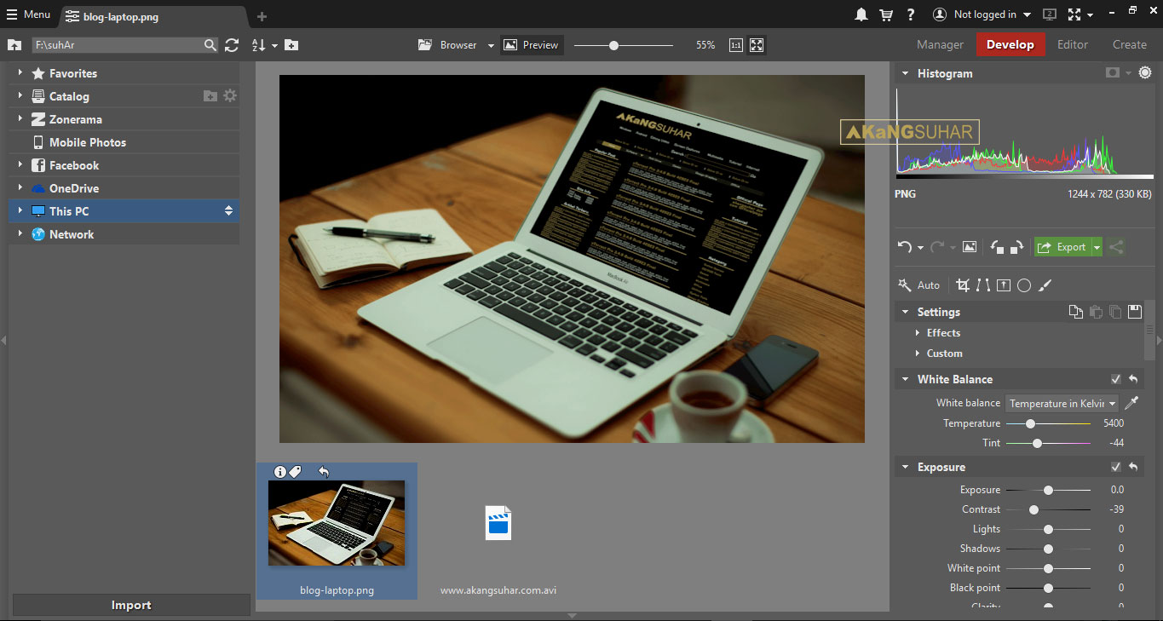Switch to the Editor module

click(x=1073, y=45)
